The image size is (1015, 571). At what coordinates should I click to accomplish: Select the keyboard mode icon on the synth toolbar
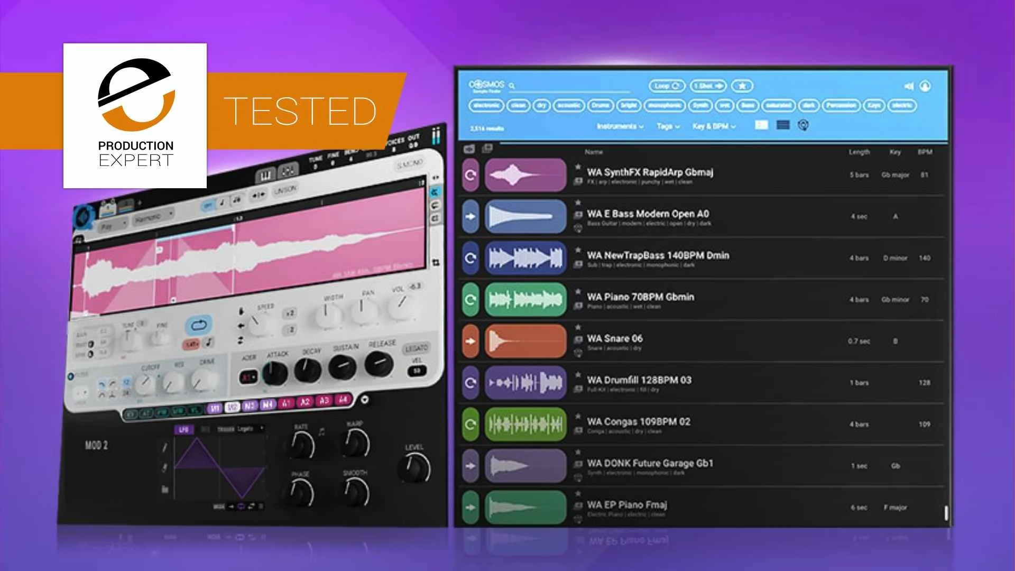266,174
